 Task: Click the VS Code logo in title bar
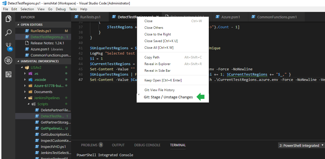coord(4,3)
